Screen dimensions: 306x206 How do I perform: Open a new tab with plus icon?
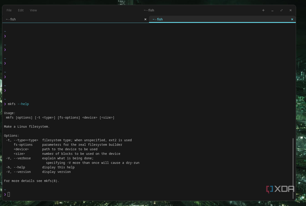tap(263, 10)
